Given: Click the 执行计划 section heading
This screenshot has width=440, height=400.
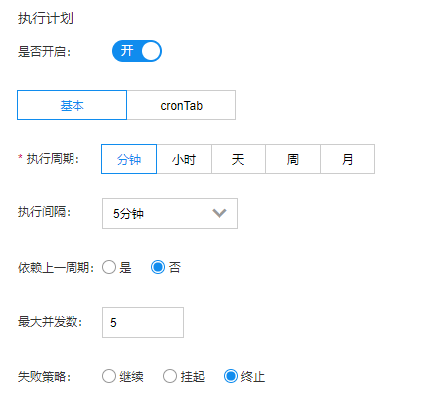Looking at the screenshot, I should (46, 18).
